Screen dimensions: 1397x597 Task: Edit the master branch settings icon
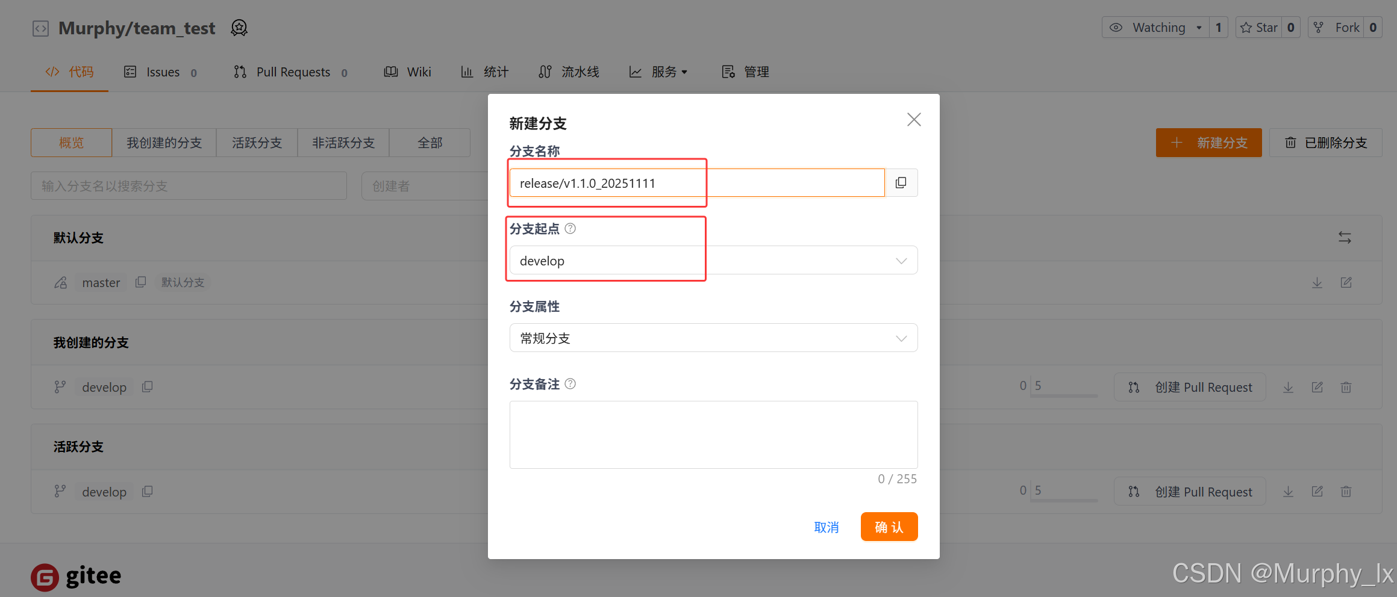(x=1346, y=282)
